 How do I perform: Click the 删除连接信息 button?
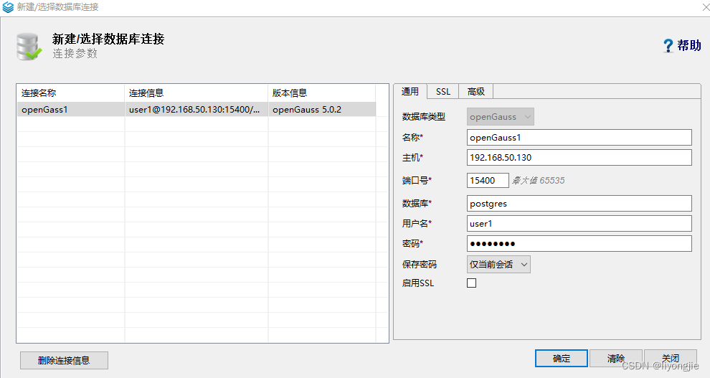(x=64, y=360)
